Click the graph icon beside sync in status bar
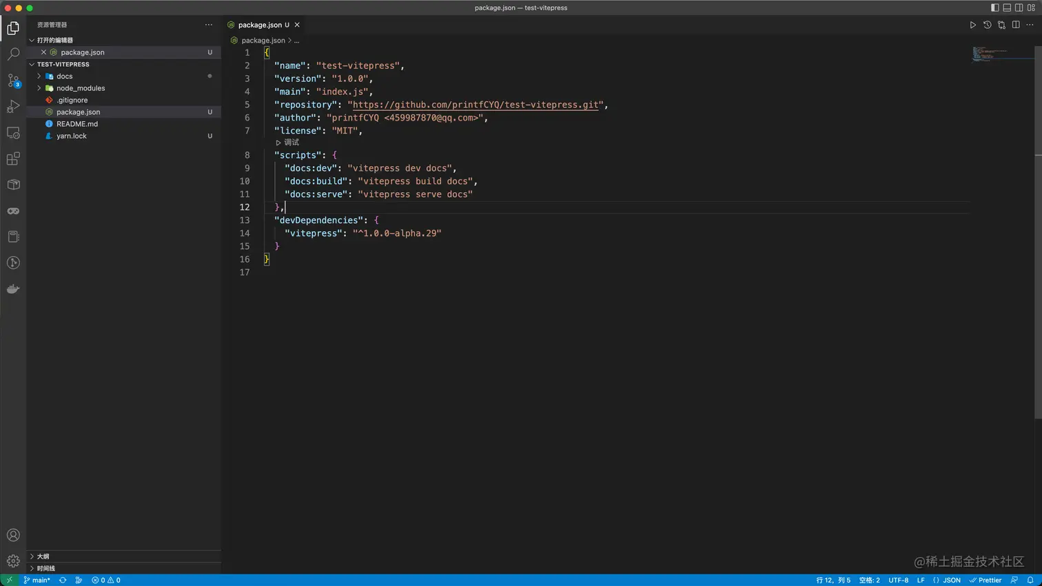1042x586 pixels. coord(79,580)
